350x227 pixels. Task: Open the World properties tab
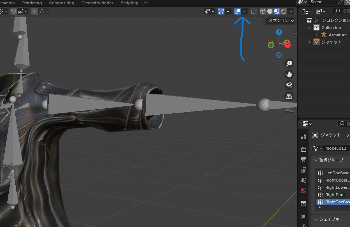coord(304,191)
